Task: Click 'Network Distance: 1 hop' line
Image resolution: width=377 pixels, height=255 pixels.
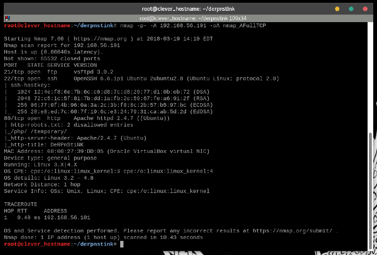Action: pos(42,184)
